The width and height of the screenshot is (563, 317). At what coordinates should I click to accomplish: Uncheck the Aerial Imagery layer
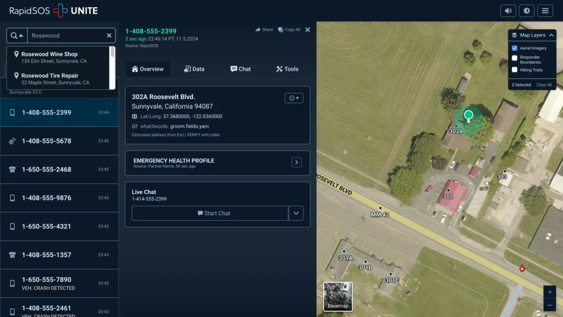point(516,48)
